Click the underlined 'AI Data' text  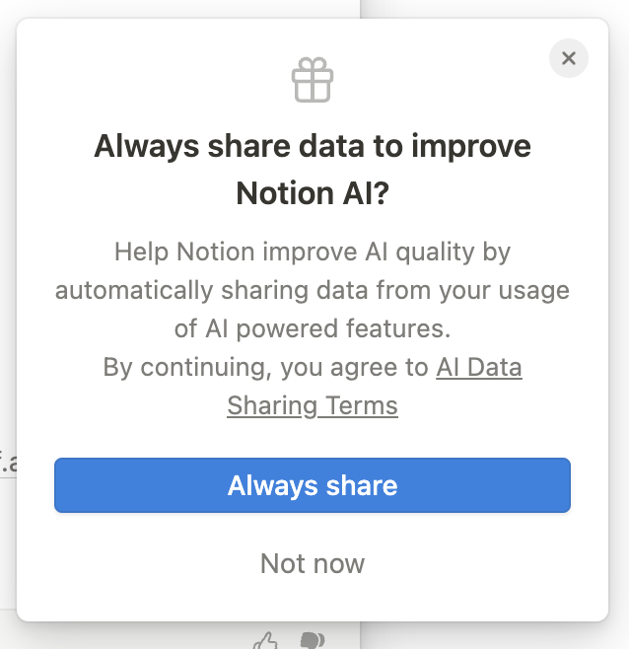[479, 368]
